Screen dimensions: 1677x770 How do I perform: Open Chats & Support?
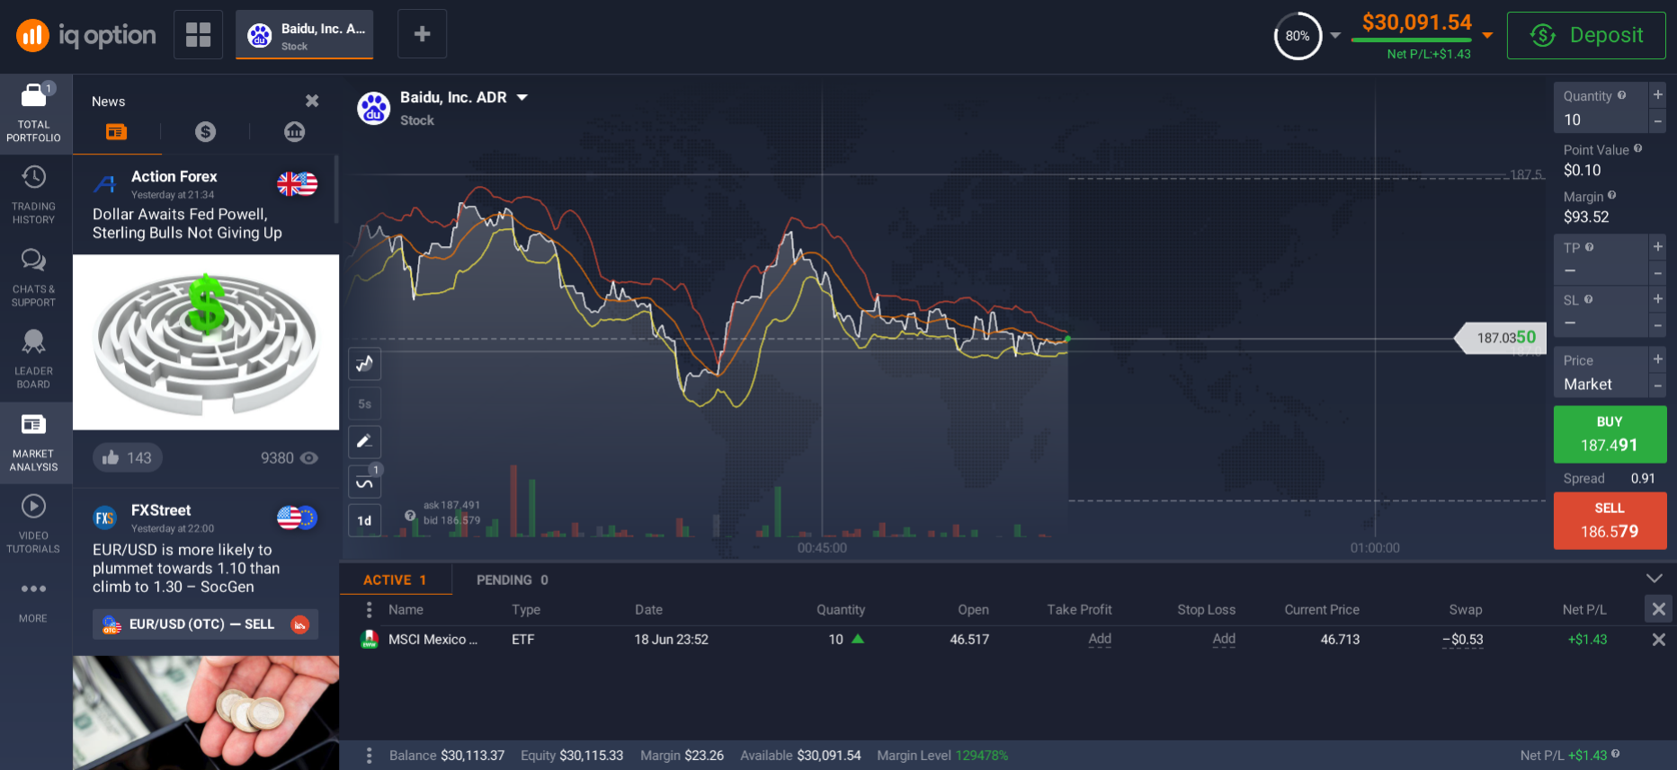(x=34, y=278)
